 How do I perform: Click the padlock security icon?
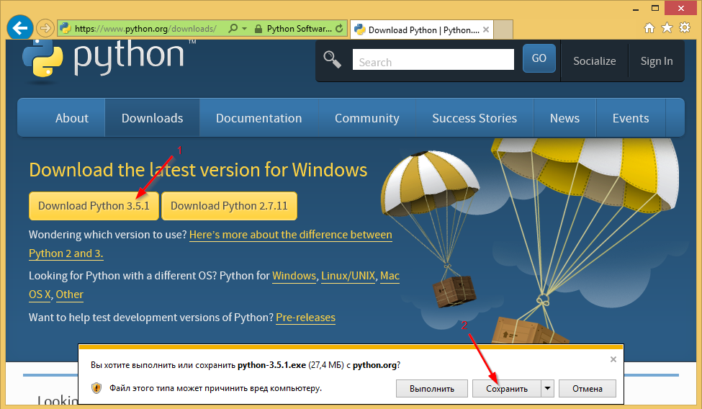tap(258, 29)
